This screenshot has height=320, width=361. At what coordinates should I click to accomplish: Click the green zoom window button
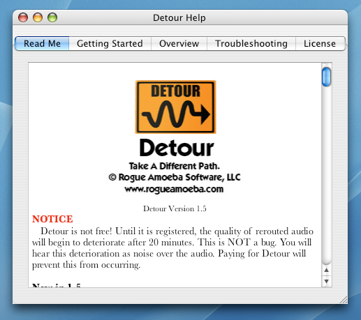[x=52, y=17]
